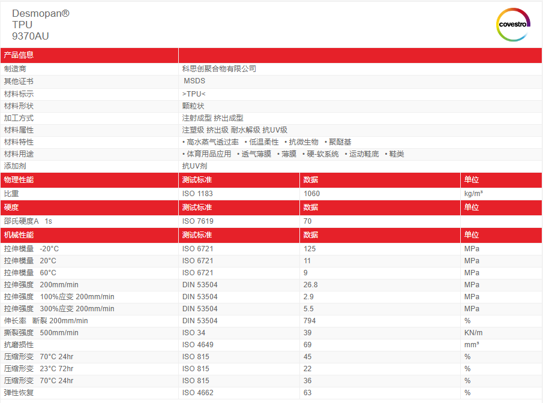Screen dimensions: 543x403
Task: Click the MSDS certificate entry
Action: point(194,81)
